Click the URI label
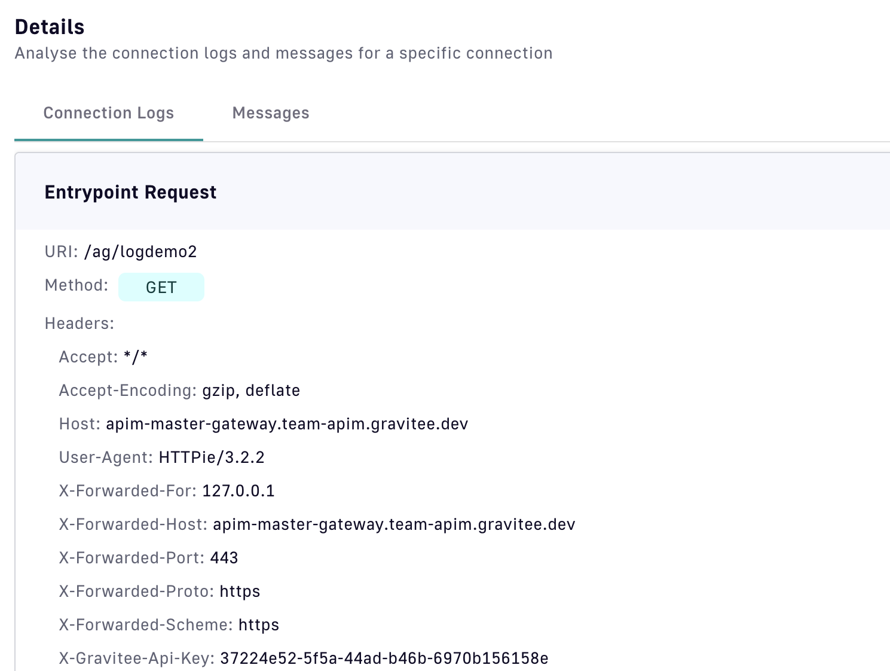890x671 pixels. click(61, 252)
